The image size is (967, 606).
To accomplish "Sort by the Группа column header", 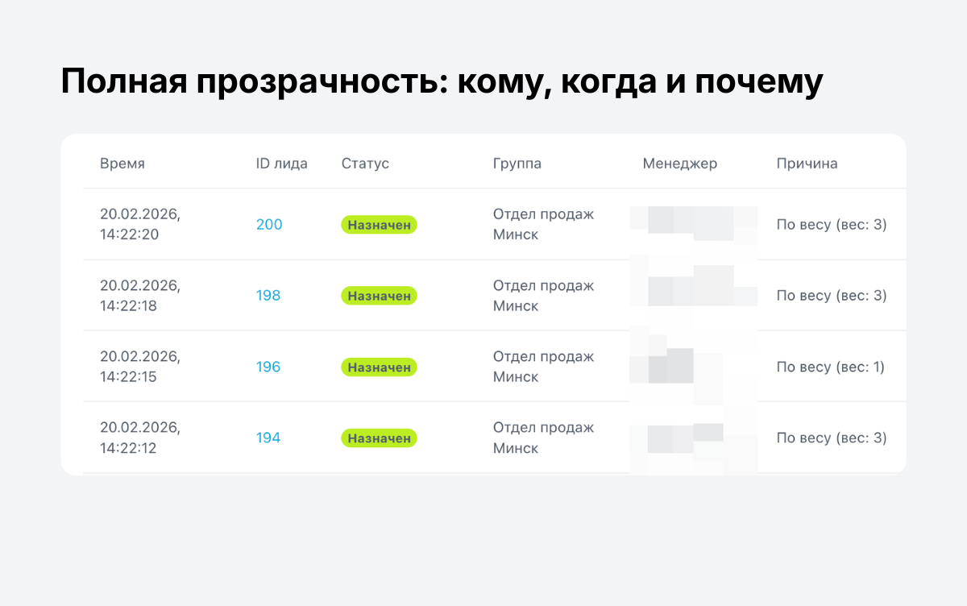I will pos(517,164).
